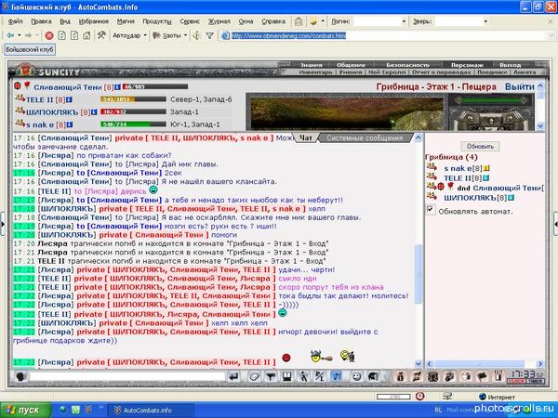Toggle the music note sound icon
Image resolution: width=558 pixels, height=418 pixels.
coord(337,376)
